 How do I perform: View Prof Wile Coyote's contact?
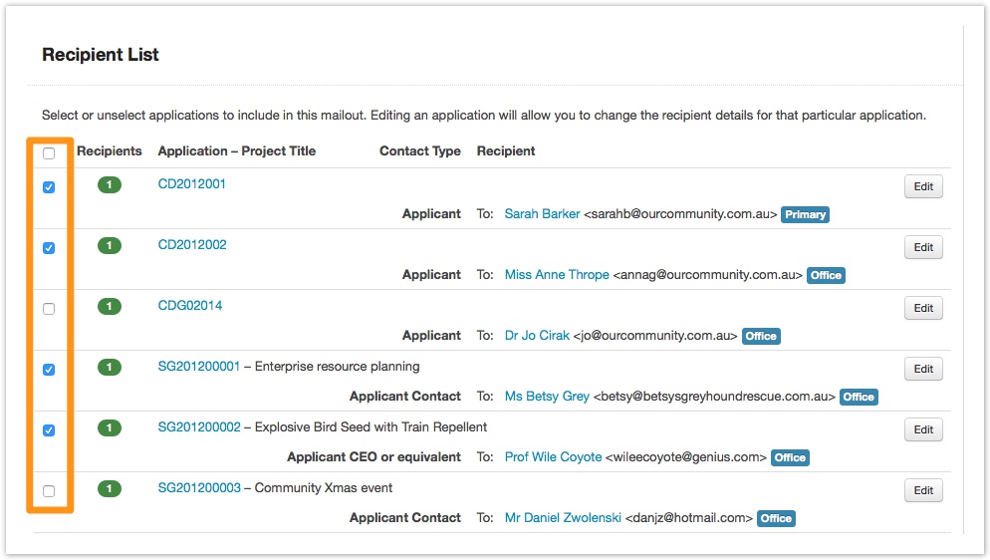(553, 457)
